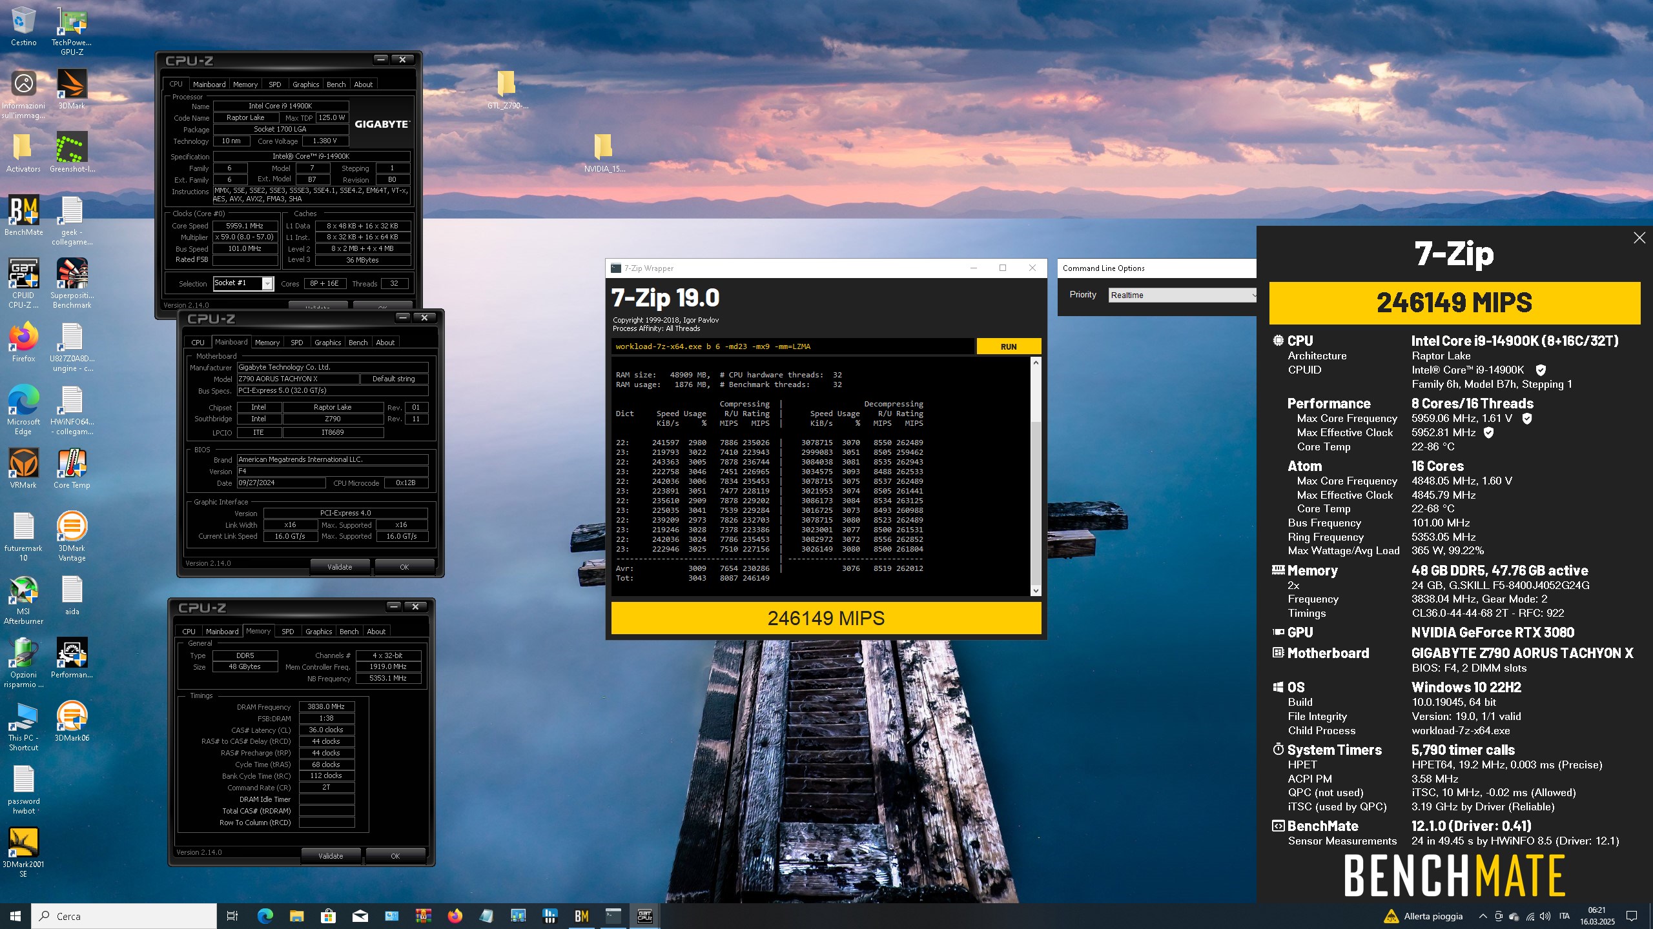Open the notification center icon
This screenshot has height=929, width=1653.
pyautogui.click(x=1632, y=916)
